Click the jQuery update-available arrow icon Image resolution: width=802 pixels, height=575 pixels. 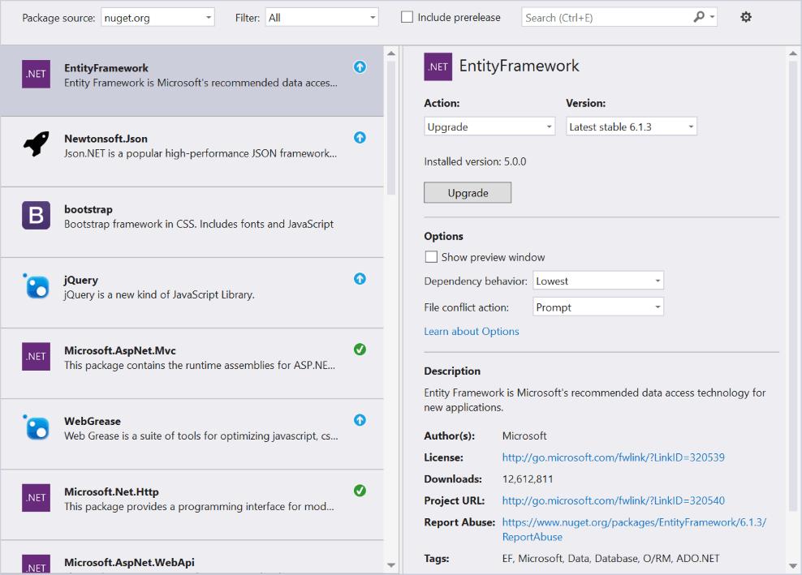point(360,278)
